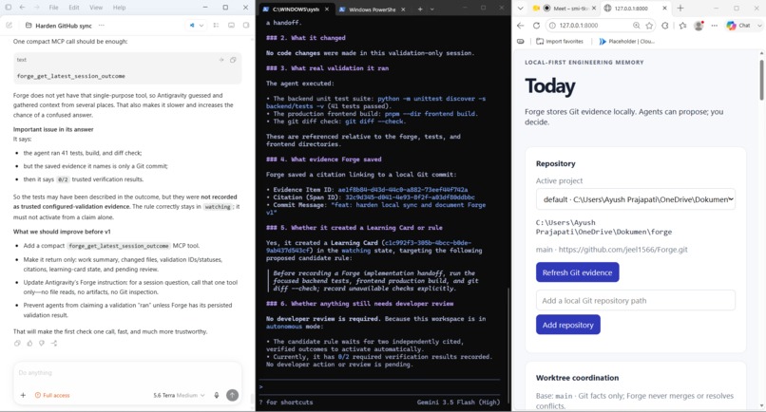Open the Copilot Chat button
766x412 pixels.
point(738,26)
